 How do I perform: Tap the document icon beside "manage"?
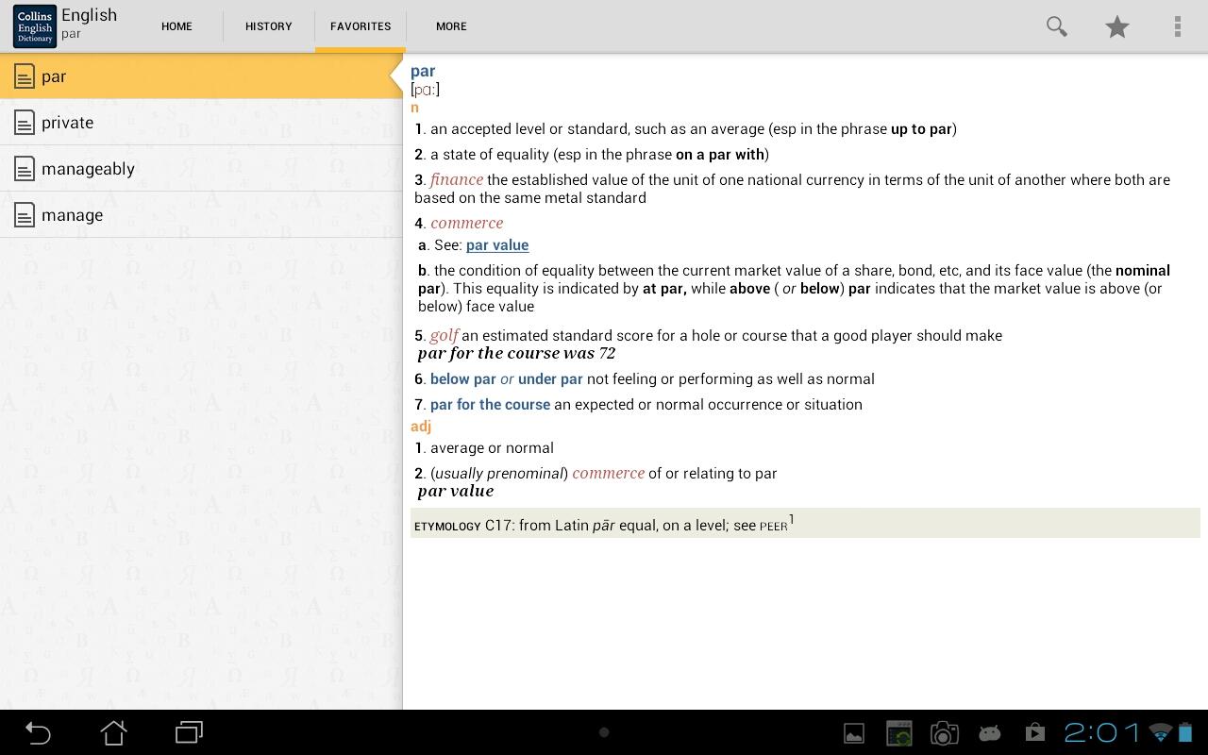click(x=25, y=214)
